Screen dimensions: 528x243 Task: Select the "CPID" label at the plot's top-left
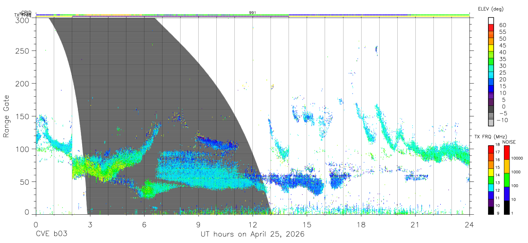26,12
